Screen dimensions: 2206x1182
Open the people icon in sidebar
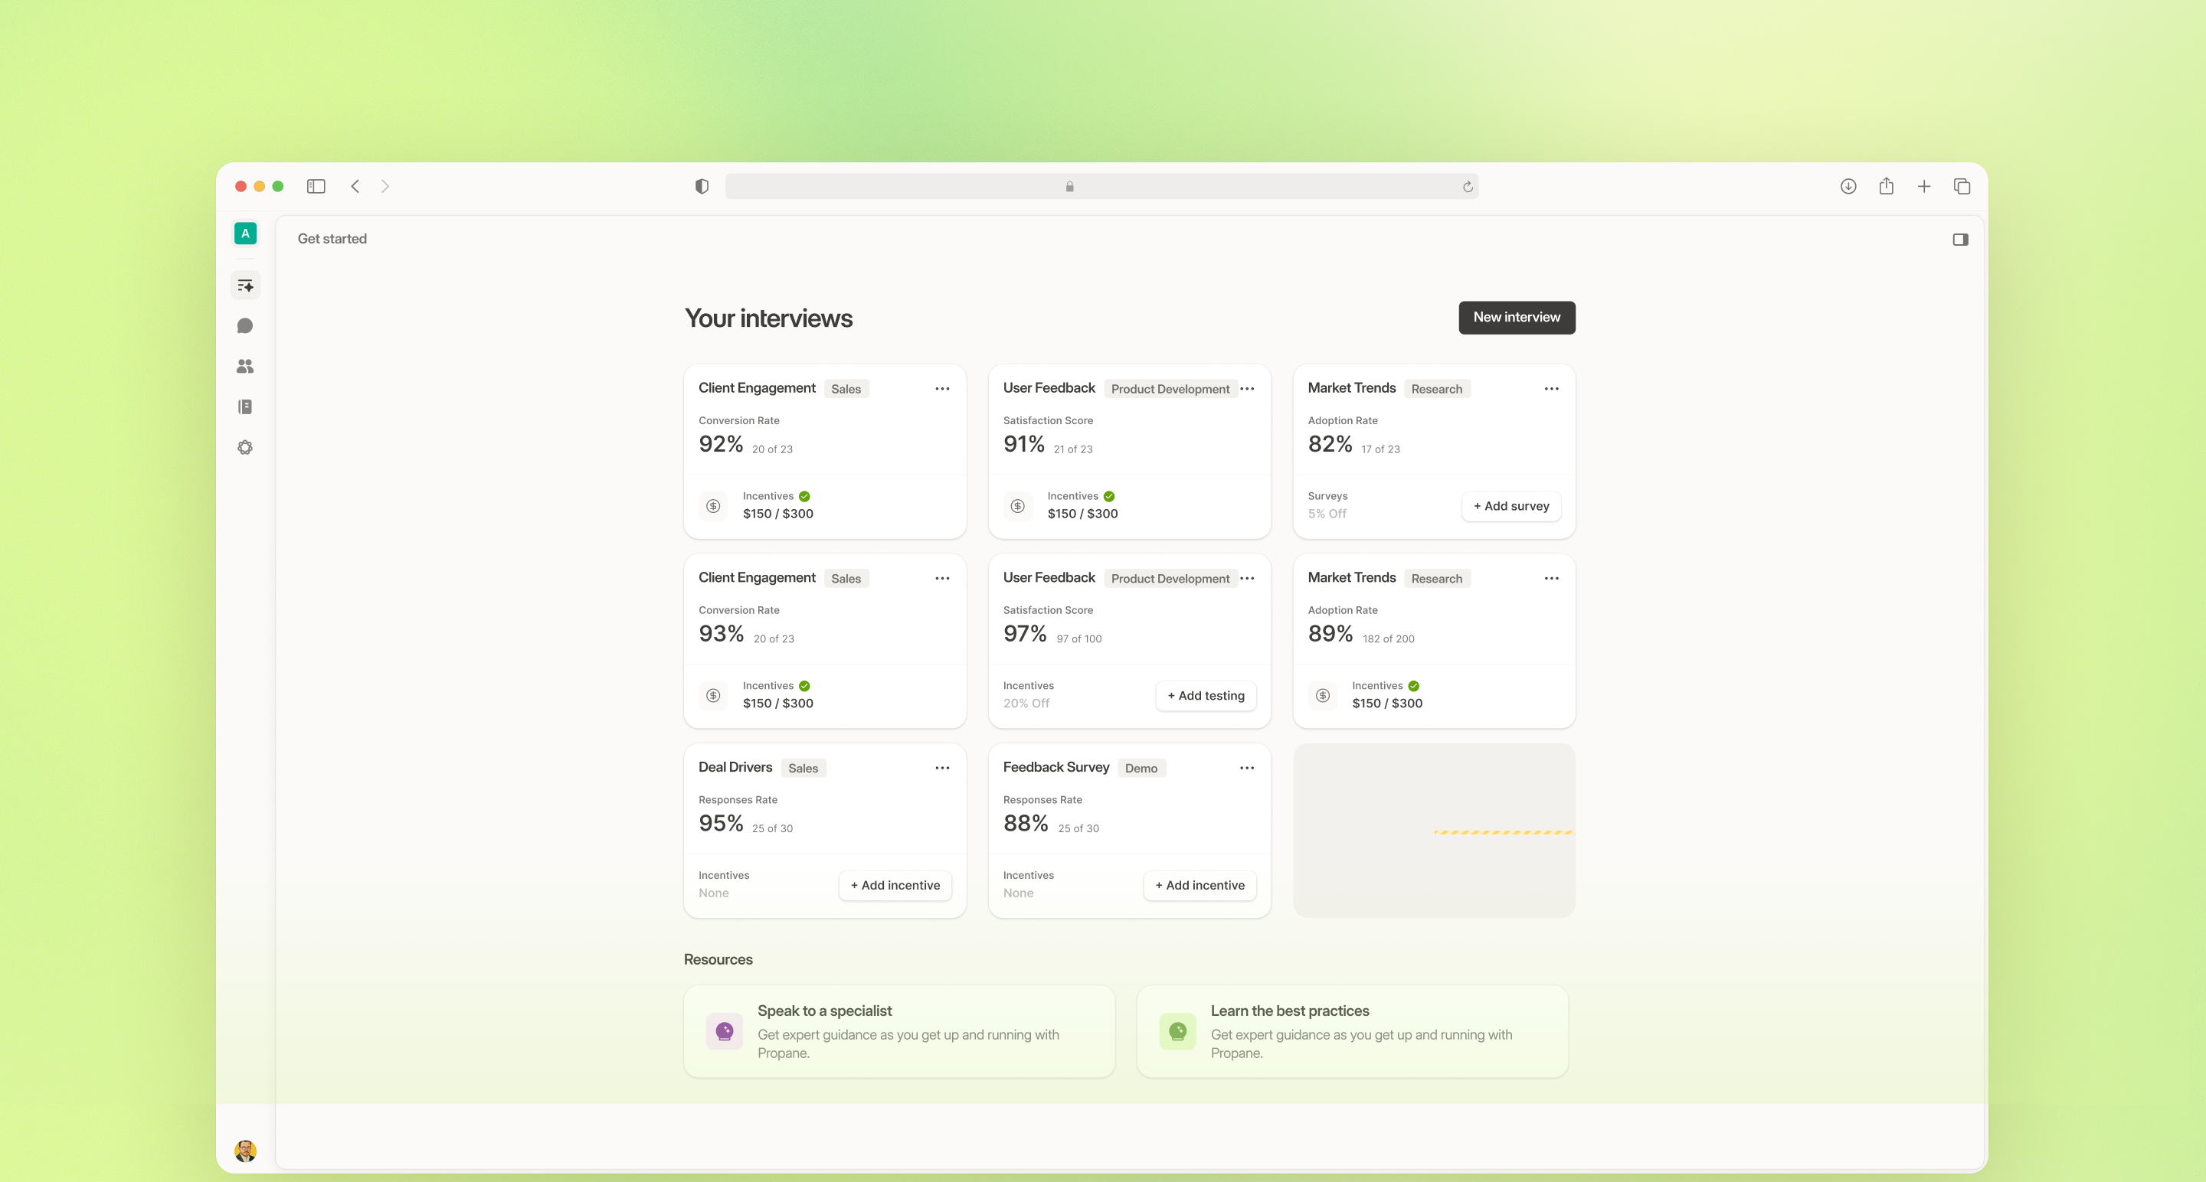245,367
